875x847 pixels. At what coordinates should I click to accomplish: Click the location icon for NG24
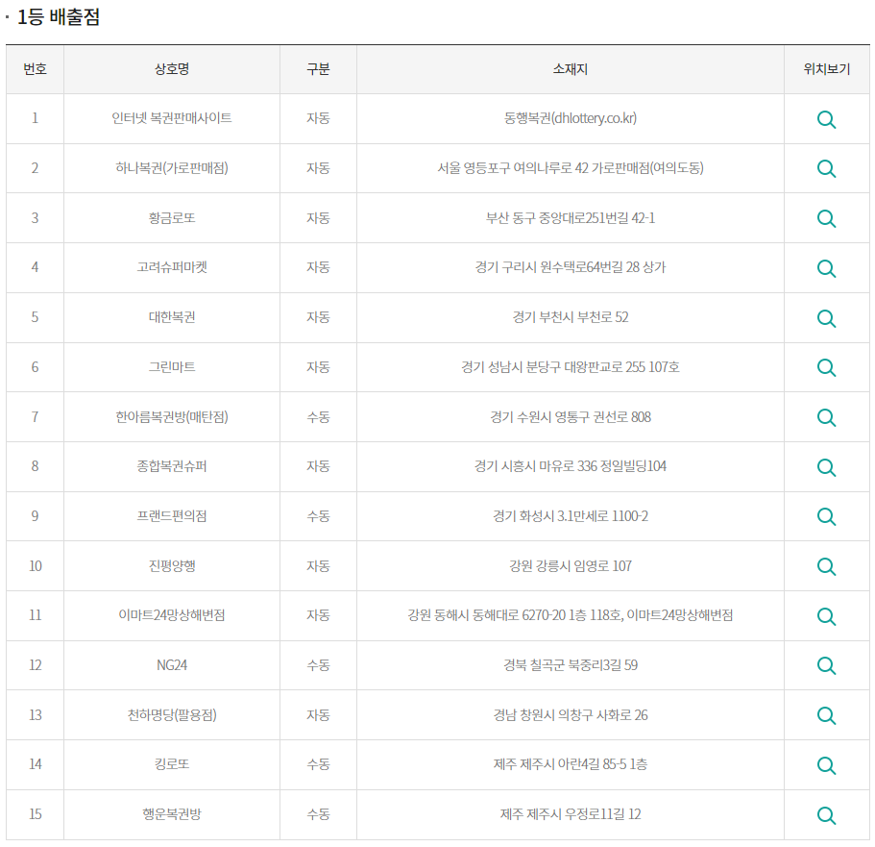(826, 666)
